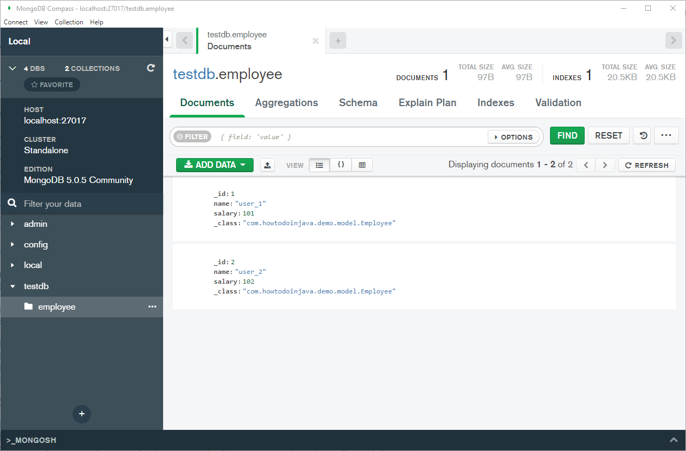Click the name value "user_1"
This screenshot has height=451, width=686.
click(250, 204)
